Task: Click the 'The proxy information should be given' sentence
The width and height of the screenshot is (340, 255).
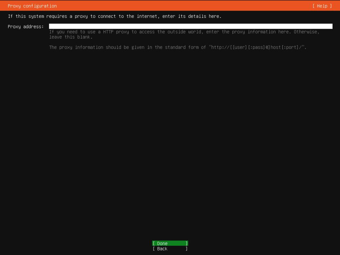Action: pos(128,47)
